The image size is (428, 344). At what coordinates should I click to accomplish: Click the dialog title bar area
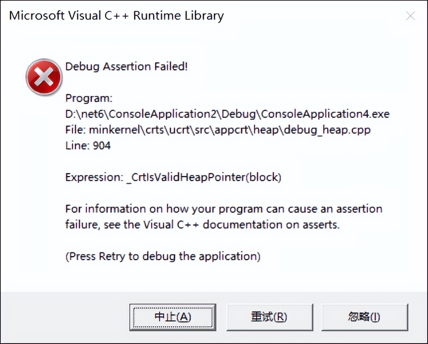[x=198, y=15]
